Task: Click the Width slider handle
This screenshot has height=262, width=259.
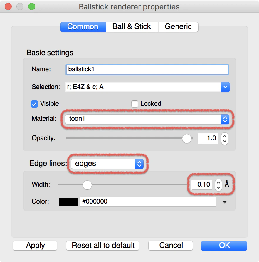Action: coord(87,185)
